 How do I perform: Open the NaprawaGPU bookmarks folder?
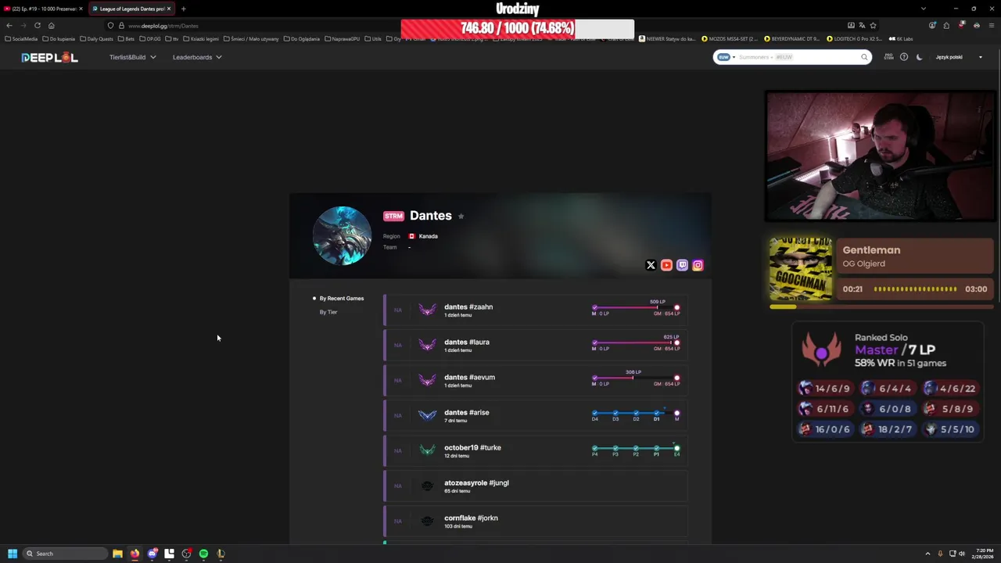click(x=343, y=38)
